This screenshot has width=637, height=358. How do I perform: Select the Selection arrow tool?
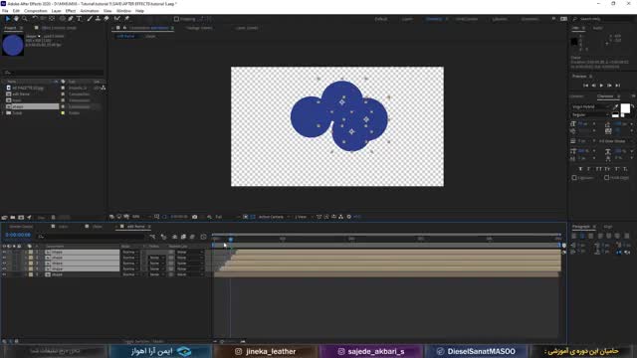(x=8, y=19)
